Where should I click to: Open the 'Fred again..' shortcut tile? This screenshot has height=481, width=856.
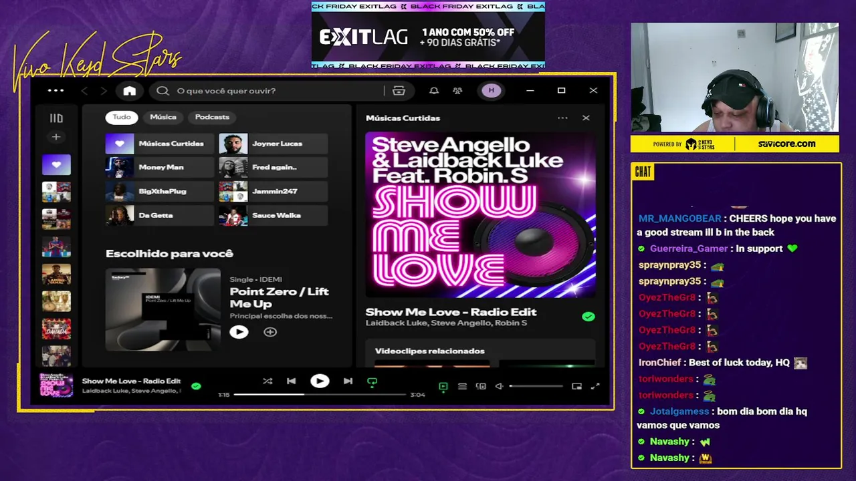coord(273,167)
